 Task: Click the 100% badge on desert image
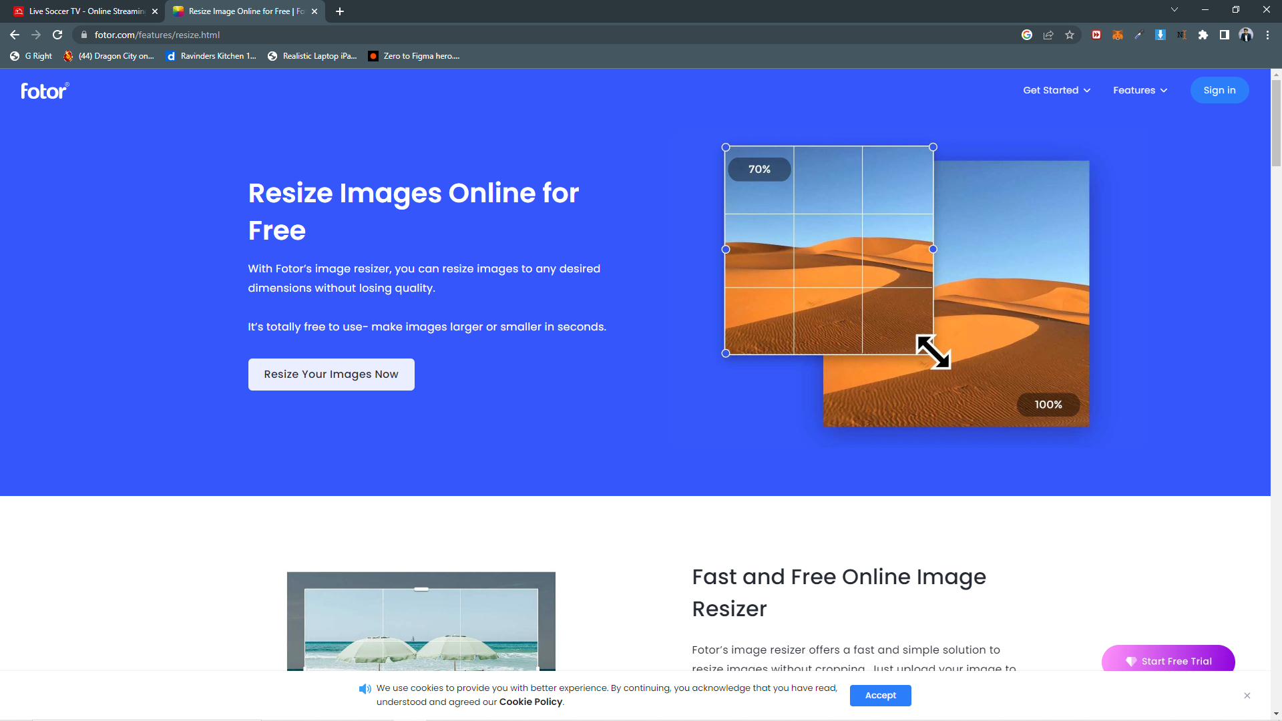(x=1048, y=405)
